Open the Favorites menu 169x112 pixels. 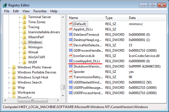pyautogui.click(x=40, y=11)
